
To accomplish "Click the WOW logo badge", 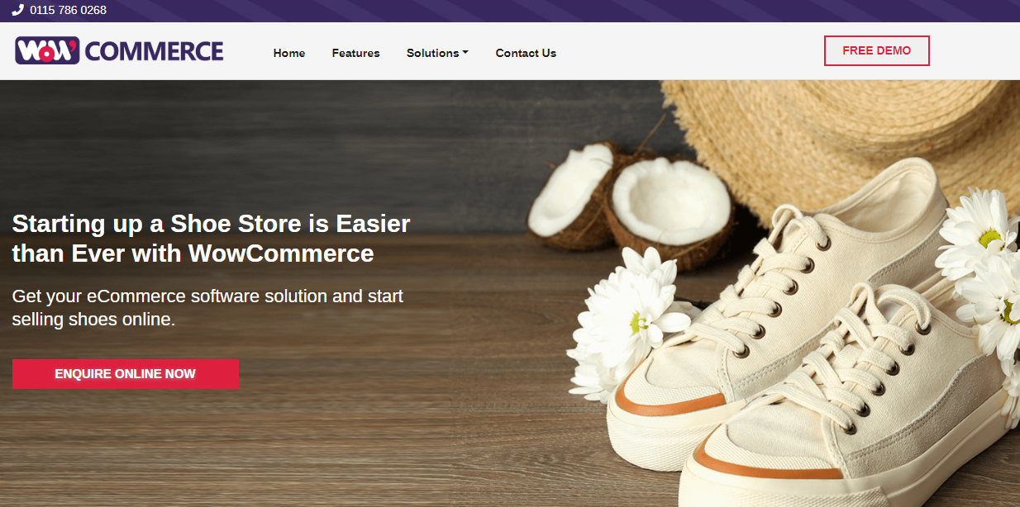I will click(47, 50).
